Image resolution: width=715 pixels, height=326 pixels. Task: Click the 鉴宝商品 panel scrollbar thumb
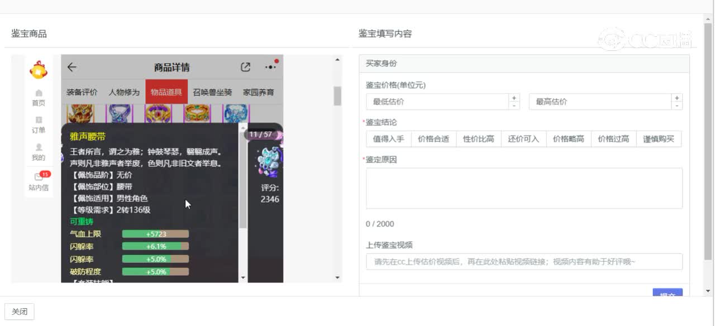click(337, 96)
